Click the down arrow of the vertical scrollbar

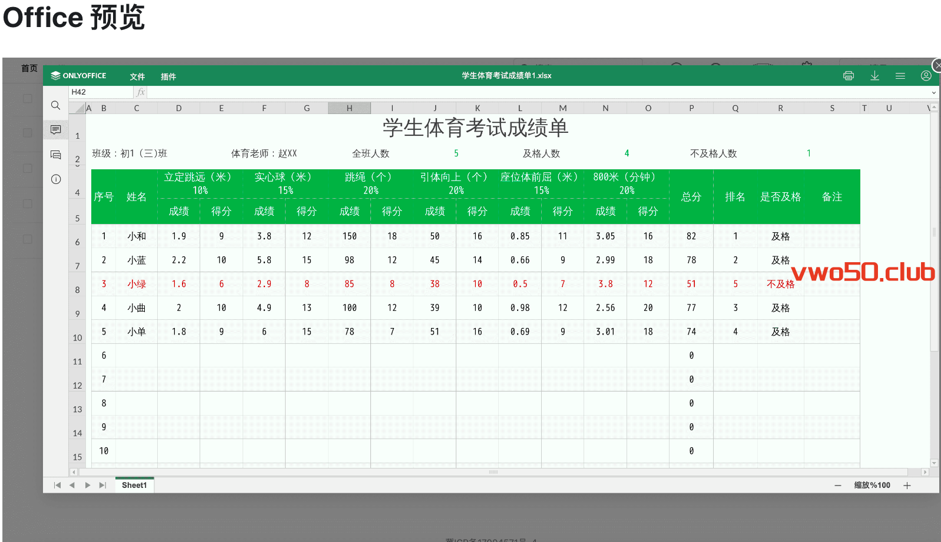pos(934,463)
